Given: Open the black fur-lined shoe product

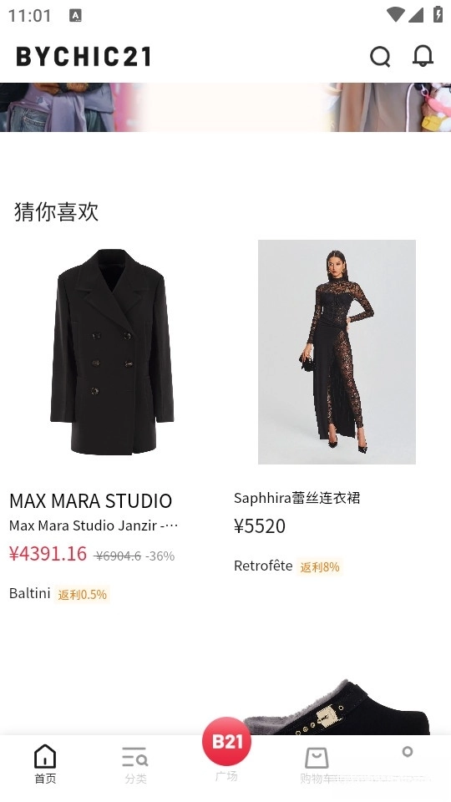Looking at the screenshot, I should 337,708.
